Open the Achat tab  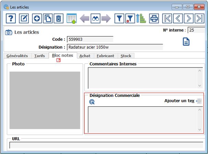point(85,56)
